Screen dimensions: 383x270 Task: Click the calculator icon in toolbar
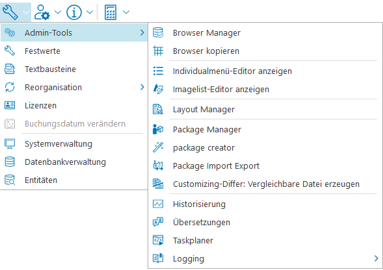tap(111, 12)
